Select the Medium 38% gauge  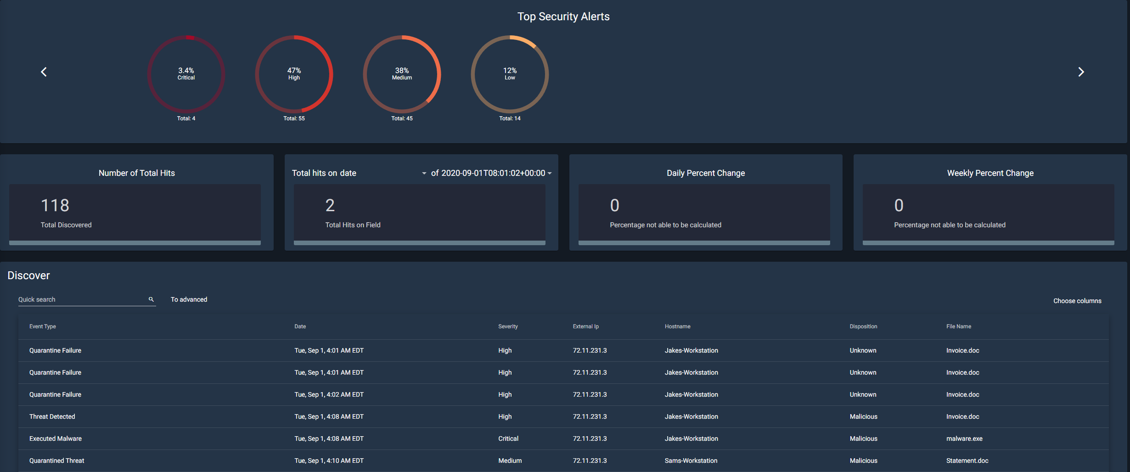click(x=402, y=74)
